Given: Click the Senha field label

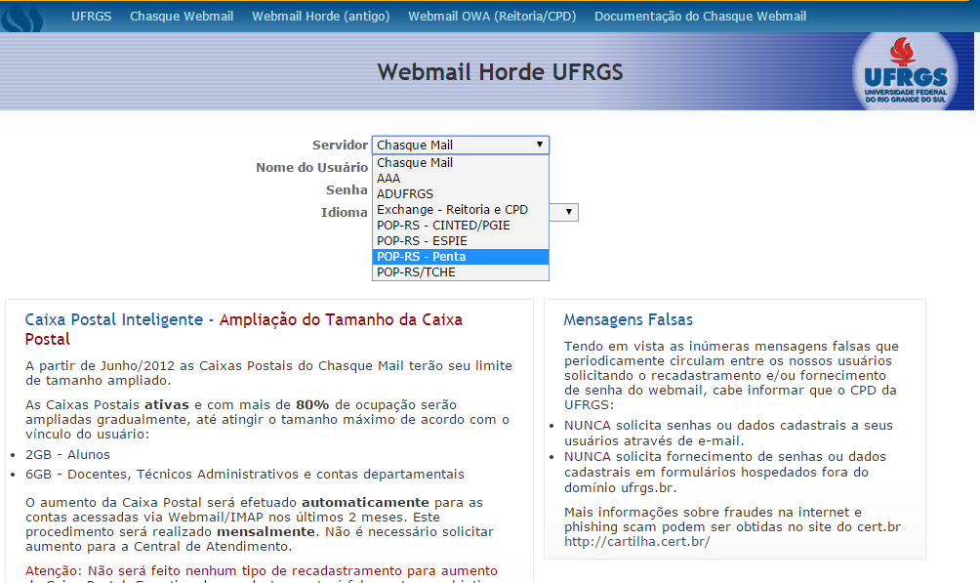Looking at the screenshot, I should [347, 190].
